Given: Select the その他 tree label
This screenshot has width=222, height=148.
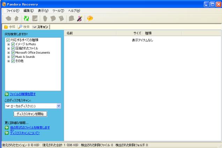Looking at the screenshot, I should point(19,61).
